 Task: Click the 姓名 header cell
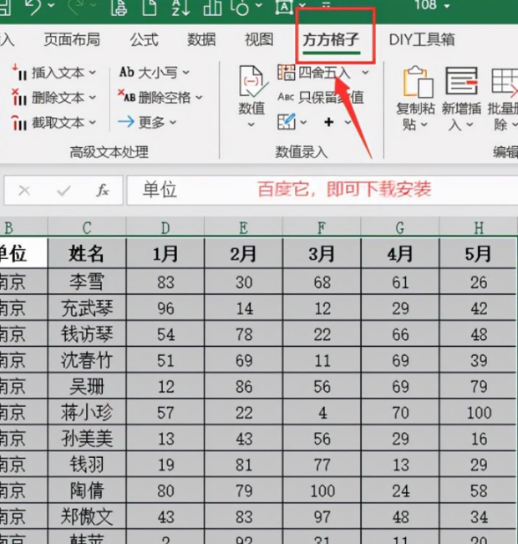coord(87,253)
